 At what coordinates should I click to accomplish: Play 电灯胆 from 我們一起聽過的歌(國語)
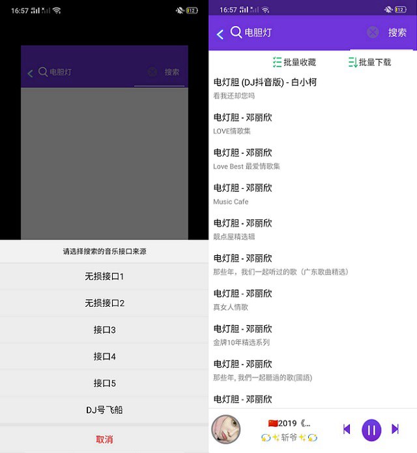click(x=313, y=370)
